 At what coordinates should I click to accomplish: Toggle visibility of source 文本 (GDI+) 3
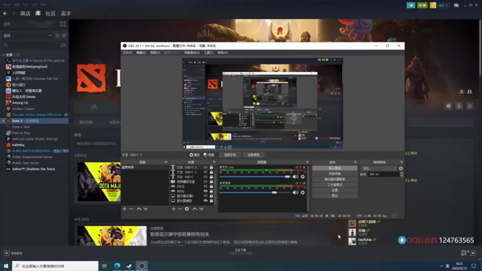[x=205, y=167]
